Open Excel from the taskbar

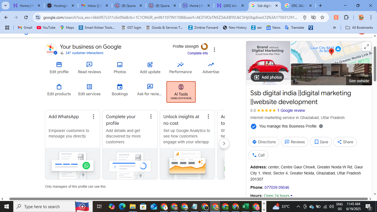coord(245,206)
